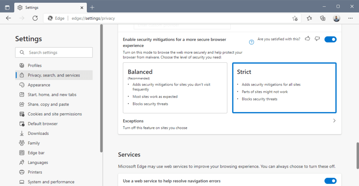Click the Services section heading
The width and height of the screenshot is (359, 186).
(129, 155)
